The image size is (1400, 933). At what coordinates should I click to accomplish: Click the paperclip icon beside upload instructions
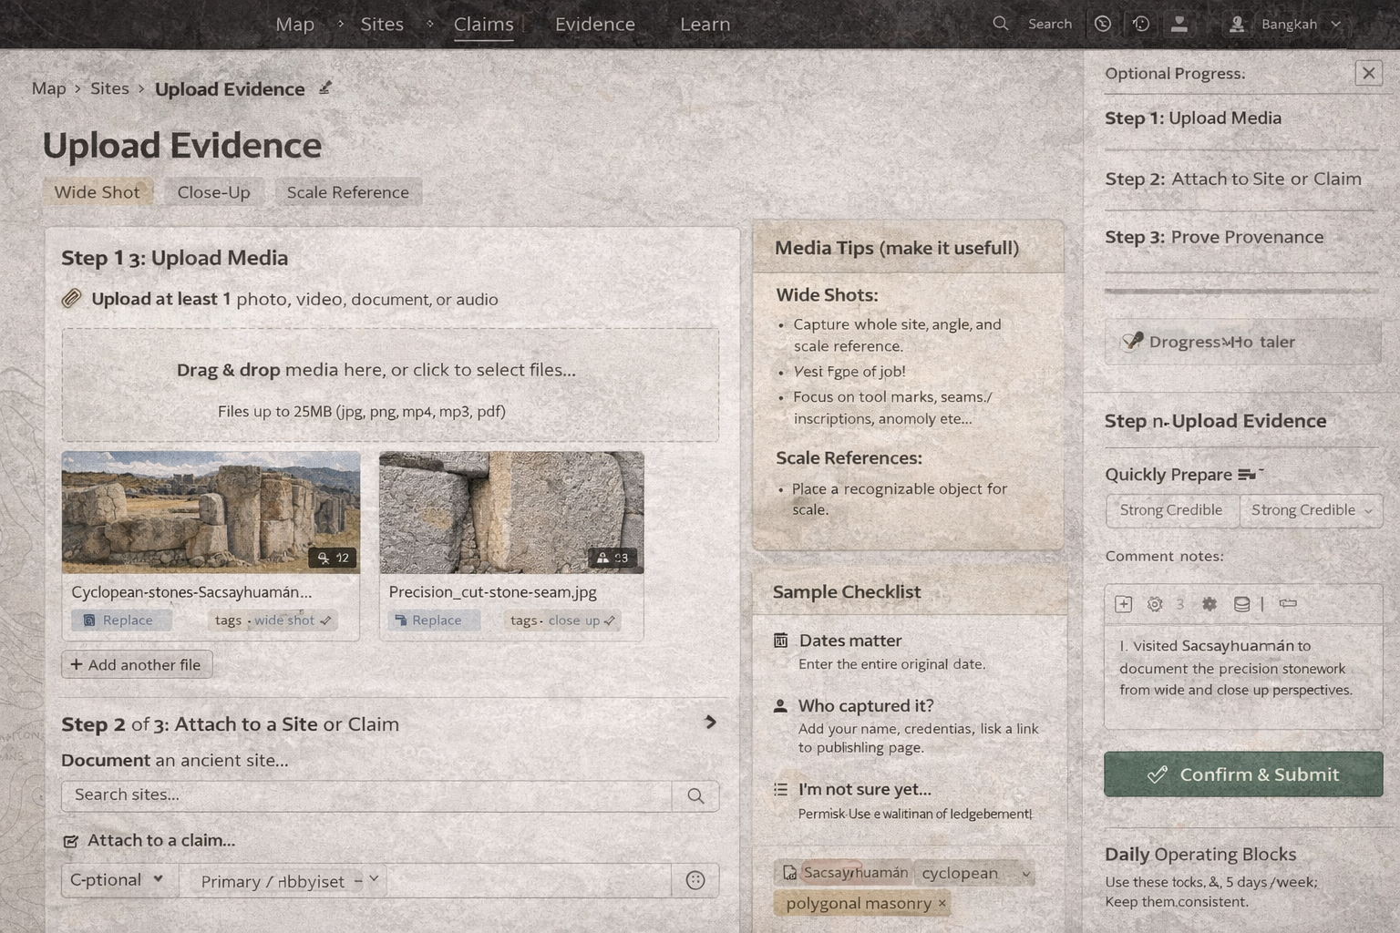pos(71,298)
